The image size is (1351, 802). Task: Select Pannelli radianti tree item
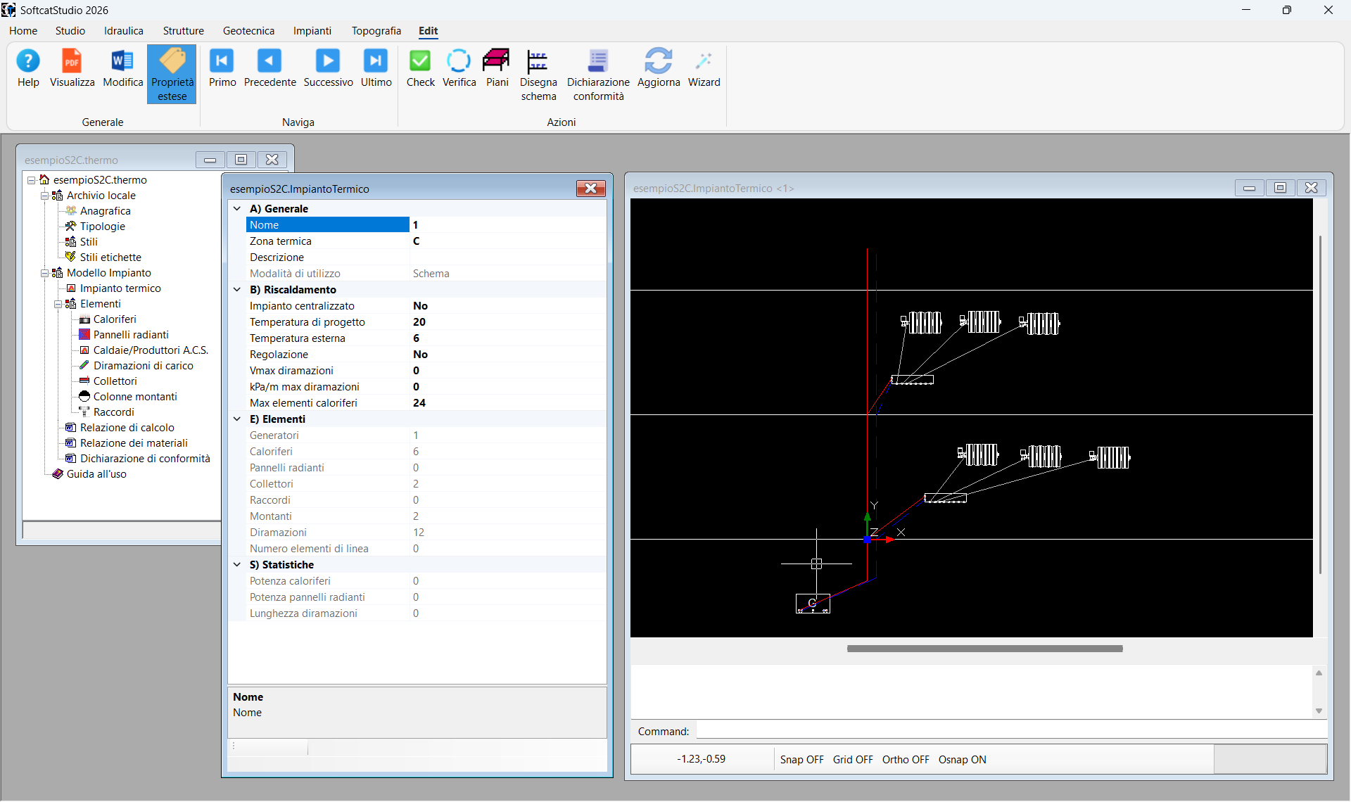click(131, 335)
